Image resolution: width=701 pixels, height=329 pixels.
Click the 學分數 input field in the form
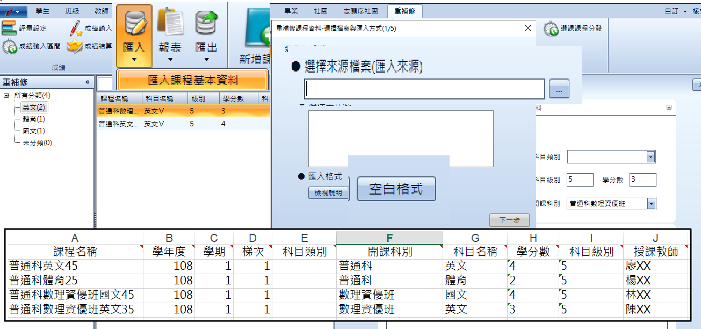(x=643, y=180)
